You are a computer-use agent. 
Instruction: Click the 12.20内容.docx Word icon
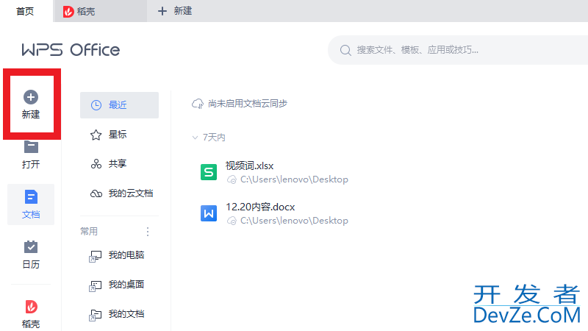point(209,213)
